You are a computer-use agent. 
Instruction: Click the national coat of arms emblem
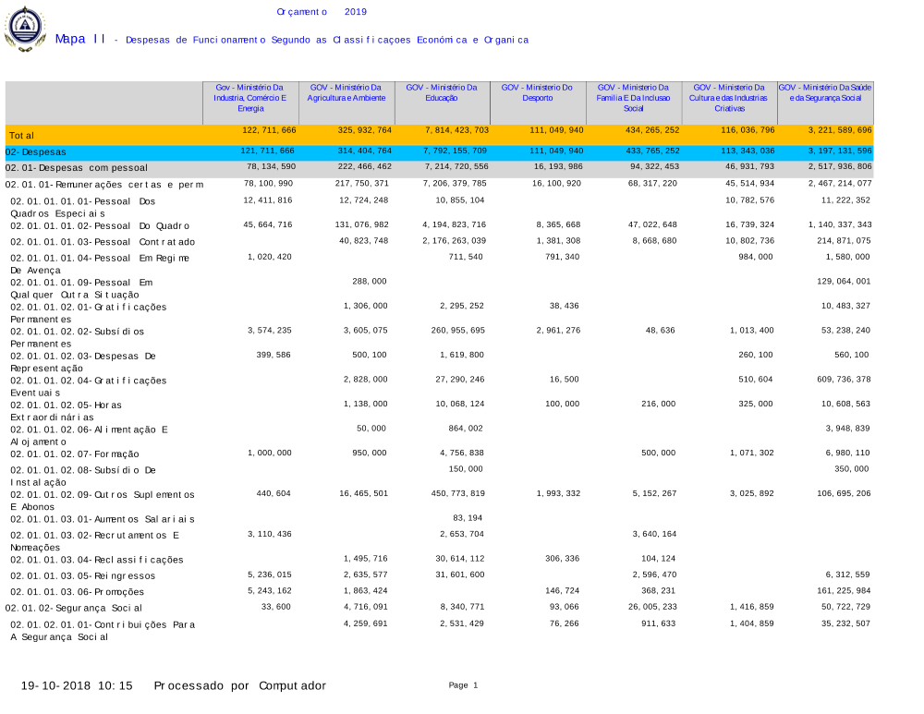point(25,30)
